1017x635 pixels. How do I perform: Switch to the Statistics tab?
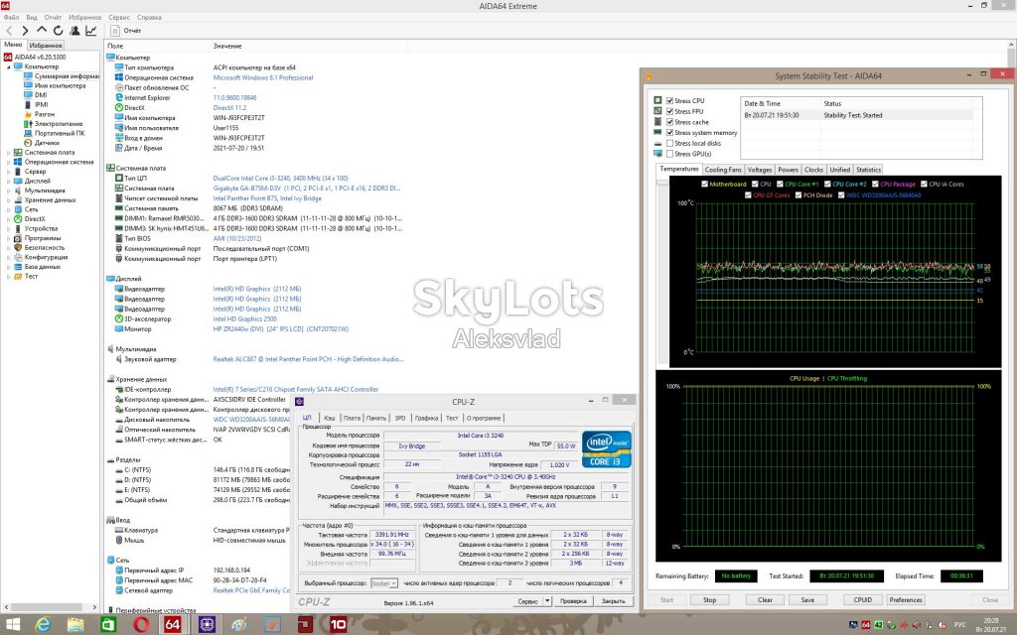[868, 170]
